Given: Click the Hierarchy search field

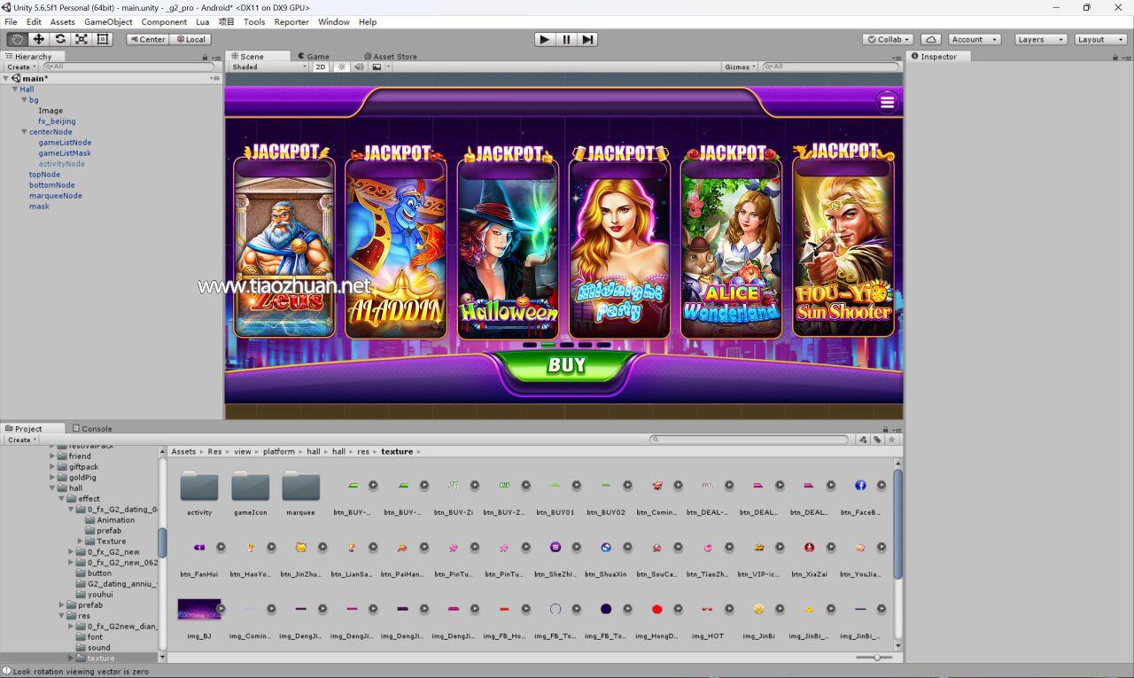Looking at the screenshot, I should point(128,66).
